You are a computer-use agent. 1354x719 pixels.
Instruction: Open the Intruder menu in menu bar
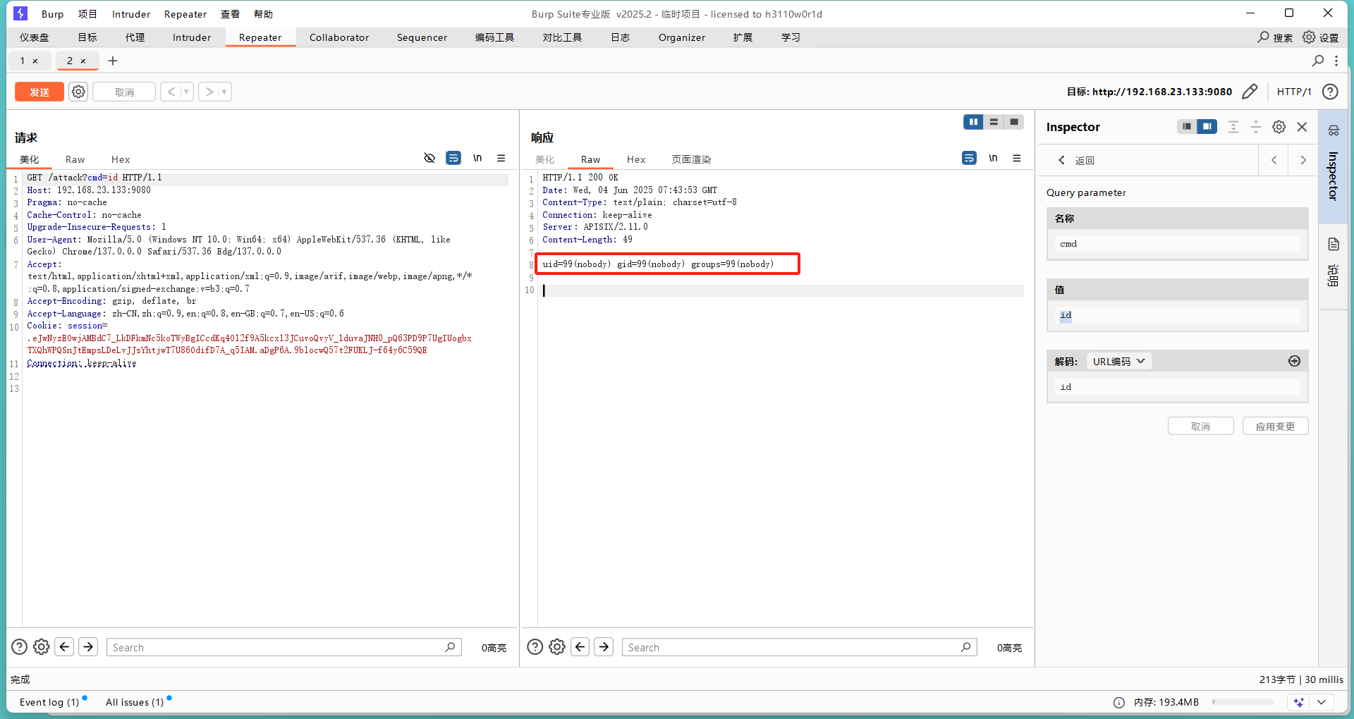pyautogui.click(x=131, y=14)
